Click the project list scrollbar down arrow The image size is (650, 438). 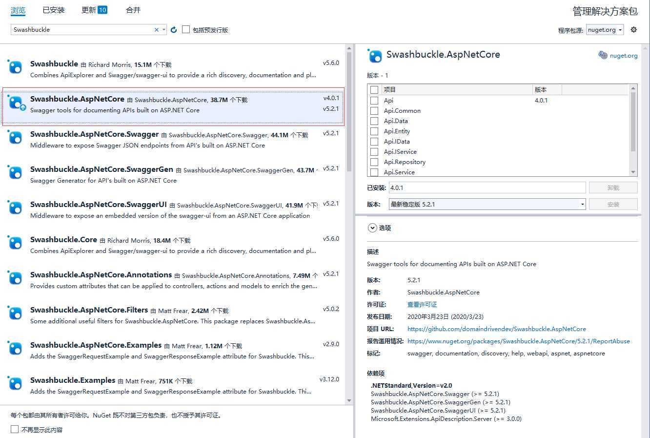click(x=633, y=172)
